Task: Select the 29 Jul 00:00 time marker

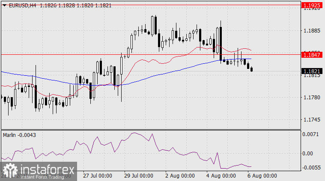Action: tap(139, 175)
